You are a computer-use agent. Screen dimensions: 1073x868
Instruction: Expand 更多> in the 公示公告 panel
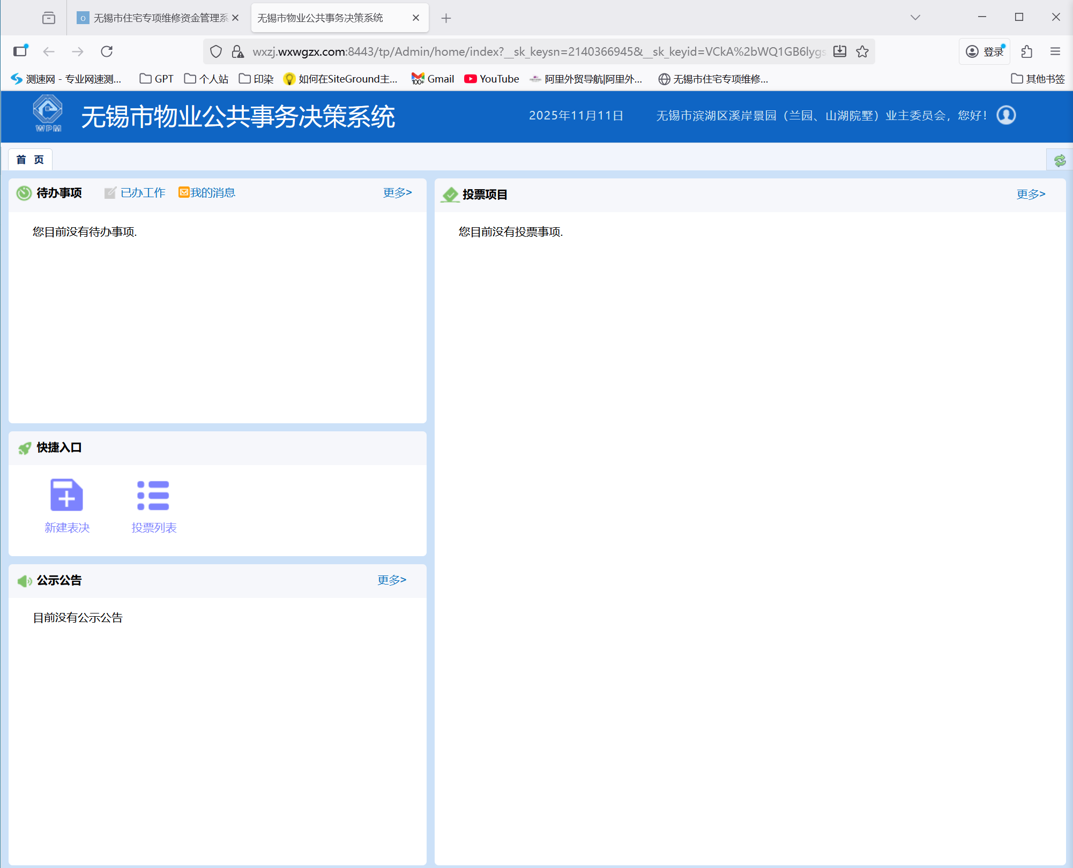[x=391, y=580]
